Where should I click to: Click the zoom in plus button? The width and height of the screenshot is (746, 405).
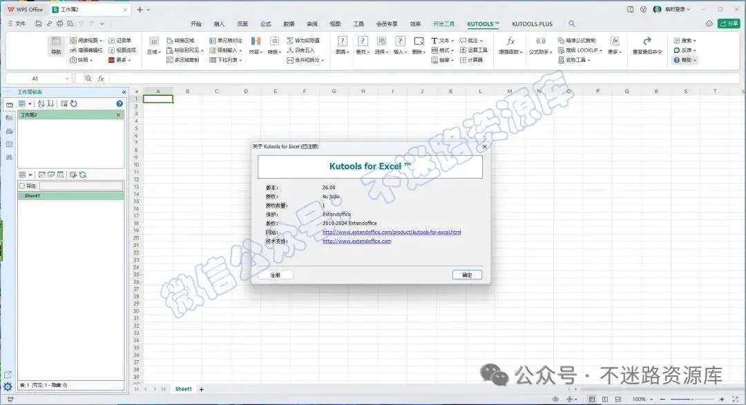pyautogui.click(x=722, y=399)
